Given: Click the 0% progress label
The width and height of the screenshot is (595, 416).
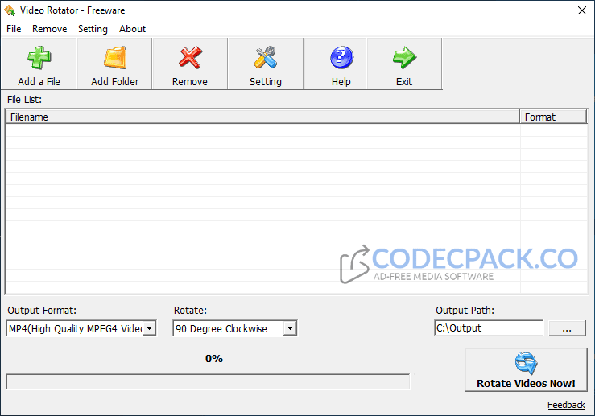Looking at the screenshot, I should [x=214, y=358].
